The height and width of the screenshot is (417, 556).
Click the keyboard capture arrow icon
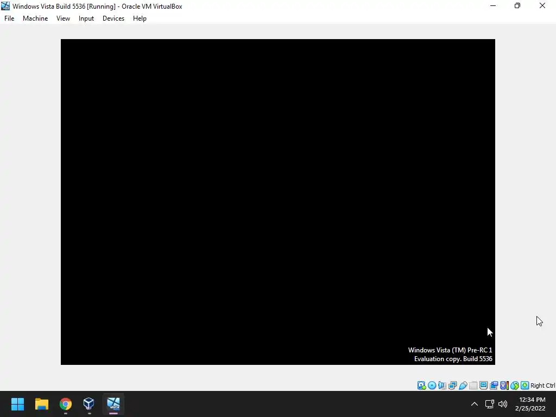[525, 386]
